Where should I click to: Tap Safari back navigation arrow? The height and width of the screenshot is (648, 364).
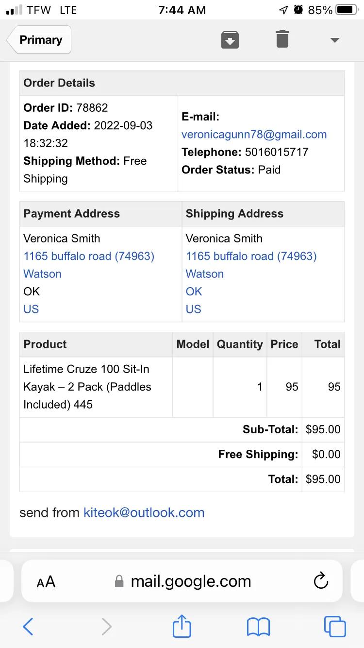(28, 627)
